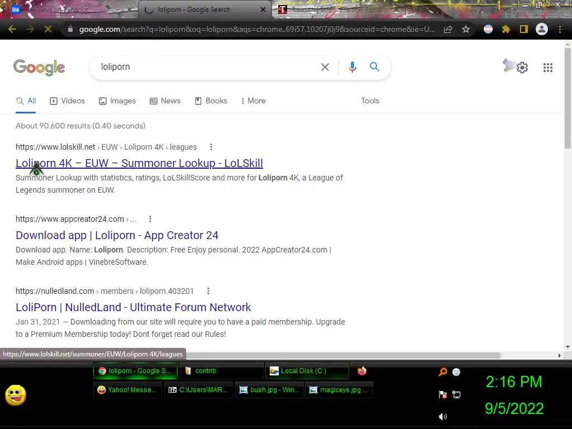Click the scroll-down arrow of vertical scrollbar
This screenshot has height=429, width=572.
568,347
